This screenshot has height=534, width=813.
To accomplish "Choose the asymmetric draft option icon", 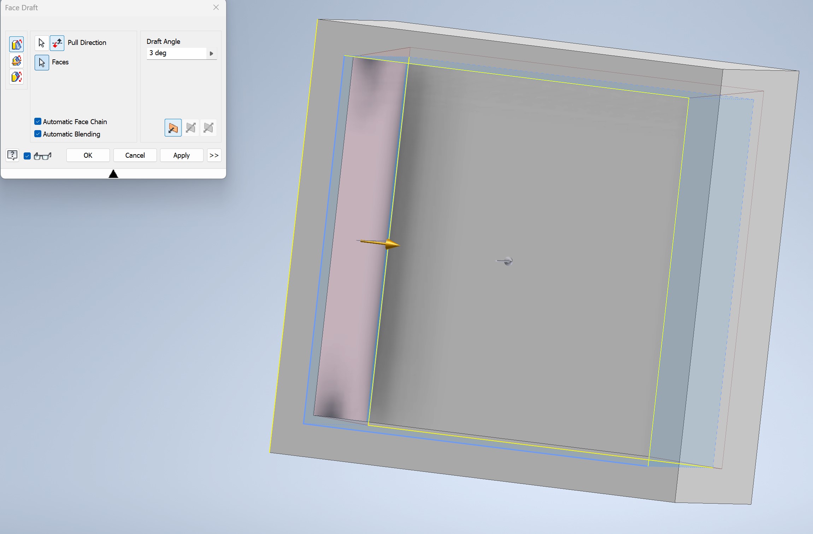I will (x=208, y=128).
